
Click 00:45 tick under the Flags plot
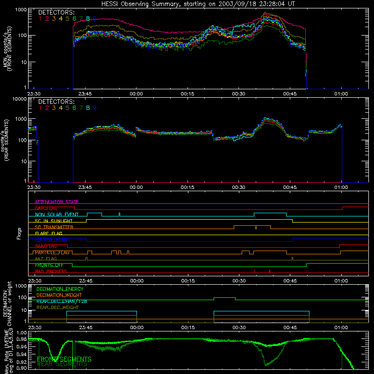[290, 281]
